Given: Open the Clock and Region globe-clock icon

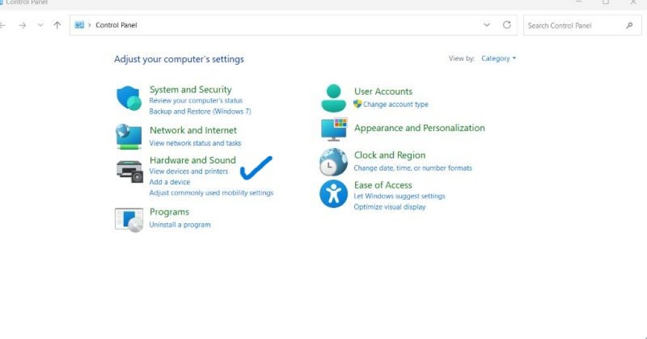Looking at the screenshot, I should [x=334, y=162].
